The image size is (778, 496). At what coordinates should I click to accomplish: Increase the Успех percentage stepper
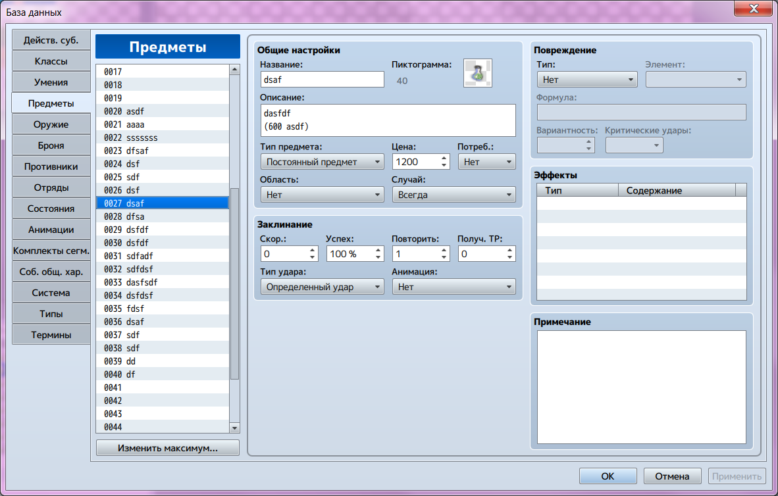(378, 250)
